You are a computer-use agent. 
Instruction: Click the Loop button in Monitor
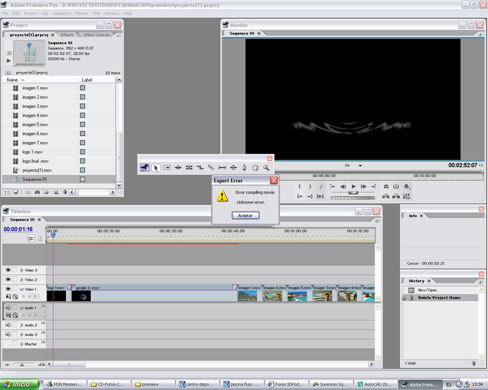pos(386,186)
